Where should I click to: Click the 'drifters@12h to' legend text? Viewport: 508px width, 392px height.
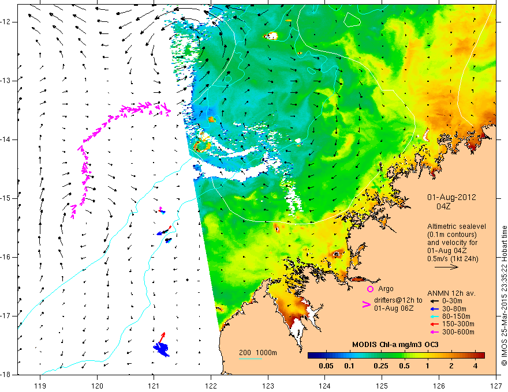[398, 300]
